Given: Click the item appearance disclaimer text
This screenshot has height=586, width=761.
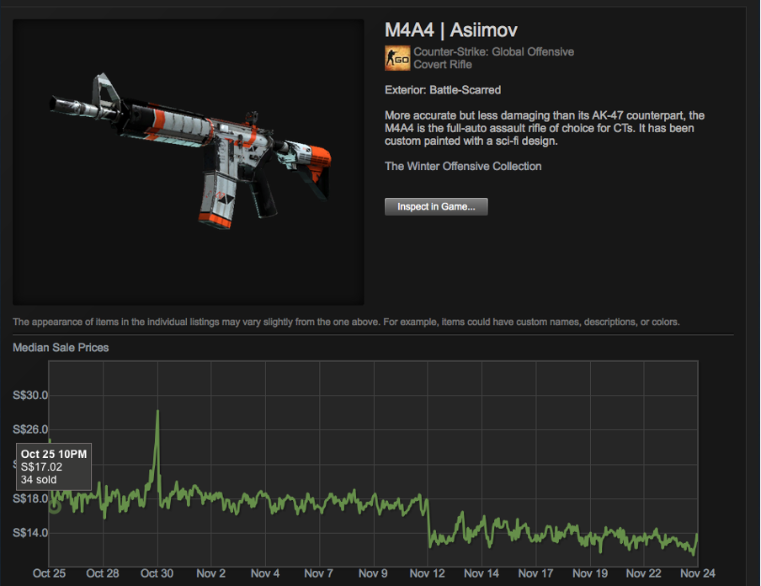Looking at the screenshot, I should click(x=346, y=322).
